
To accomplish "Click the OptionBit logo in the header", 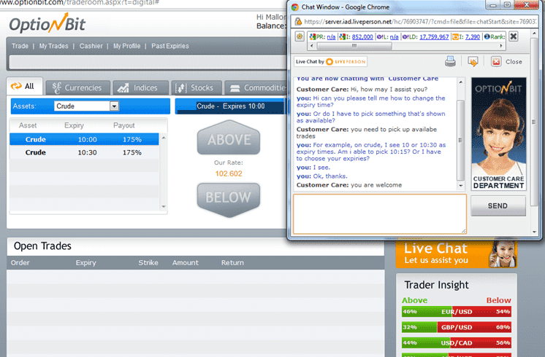I will click(x=47, y=23).
